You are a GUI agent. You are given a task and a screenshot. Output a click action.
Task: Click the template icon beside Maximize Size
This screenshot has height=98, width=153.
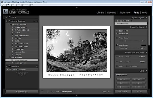point(12,52)
